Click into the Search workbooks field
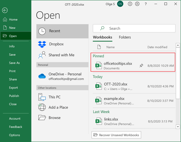This screenshot has height=142, width=181. [x=134, y=28]
